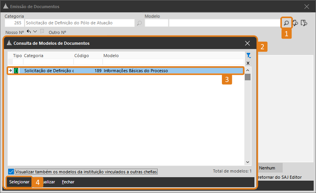Toggle 'Visualizar também os modelos' checkbox
Screen dimensions: 316x193
click(x=11, y=171)
